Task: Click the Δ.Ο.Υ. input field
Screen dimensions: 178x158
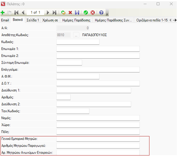Action: click(x=98, y=83)
